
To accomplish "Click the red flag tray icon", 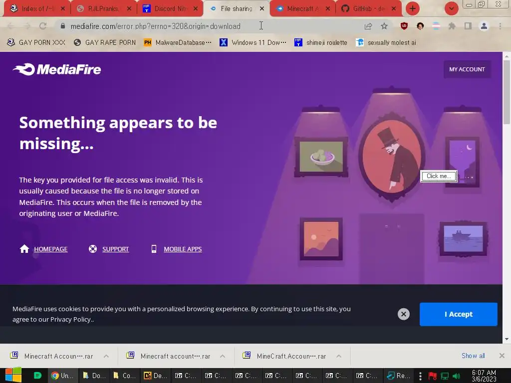I will click(433, 376).
